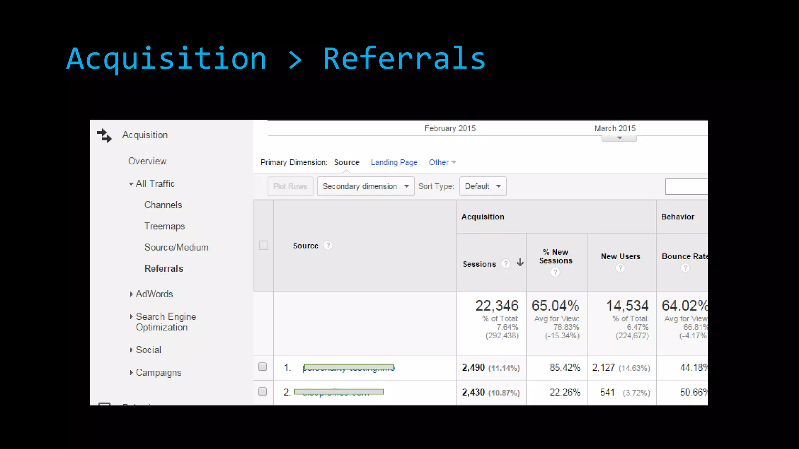The width and height of the screenshot is (799, 449).
Task: Collapse the All Traffic section
Action: [x=131, y=184]
